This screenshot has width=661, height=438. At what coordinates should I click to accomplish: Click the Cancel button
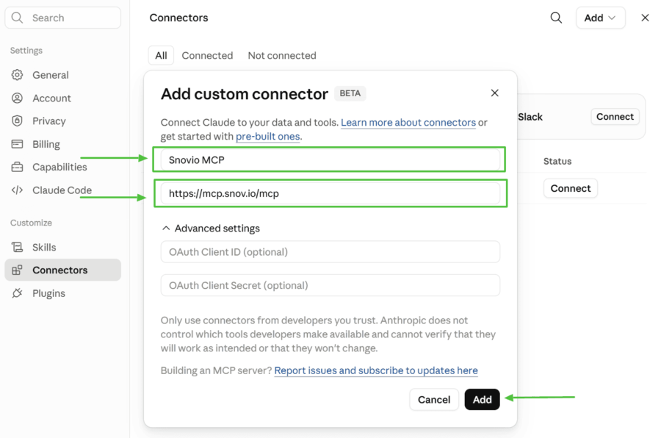434,400
